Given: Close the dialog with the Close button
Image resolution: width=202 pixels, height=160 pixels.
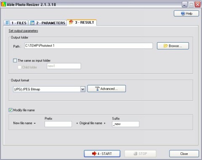Looking at the screenshot, I should coord(184,154).
